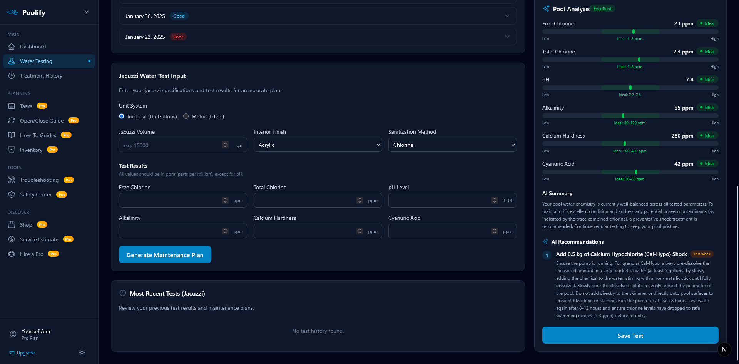The image size is (739, 364).
Task: Close the sidebar with the X icon
Action: (x=87, y=12)
